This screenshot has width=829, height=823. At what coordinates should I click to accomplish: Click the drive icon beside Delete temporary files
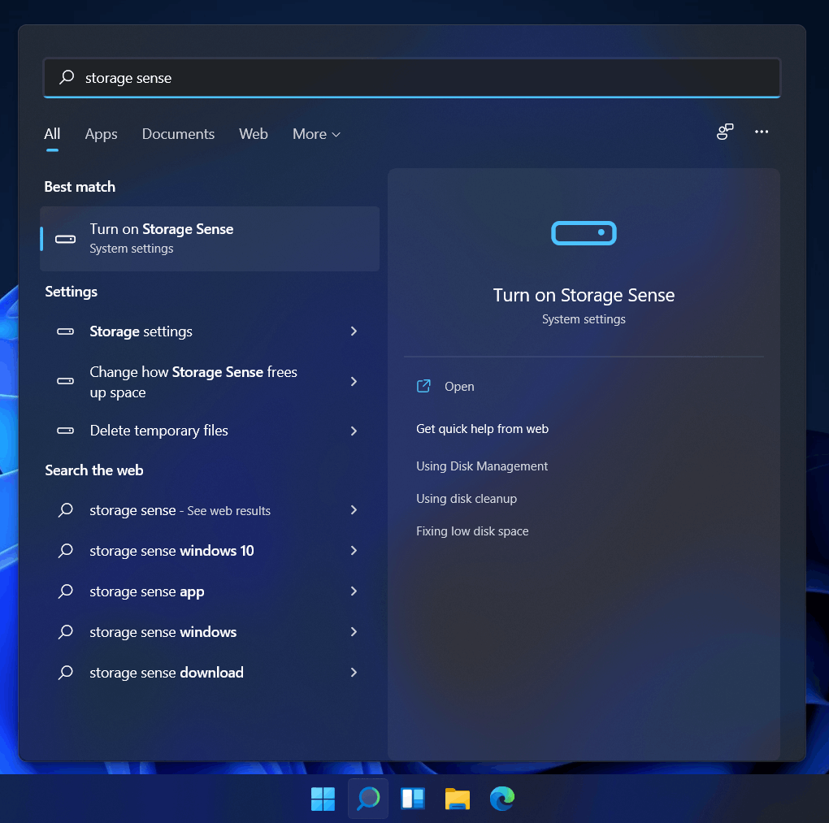coord(66,431)
